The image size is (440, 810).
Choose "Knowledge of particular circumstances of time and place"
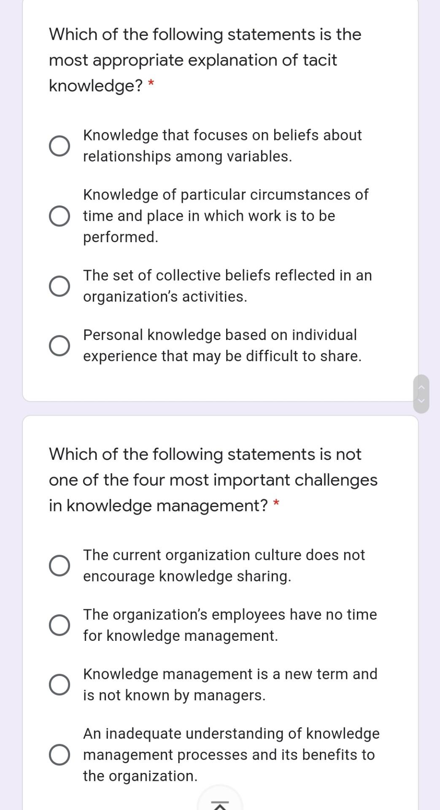[59, 216]
